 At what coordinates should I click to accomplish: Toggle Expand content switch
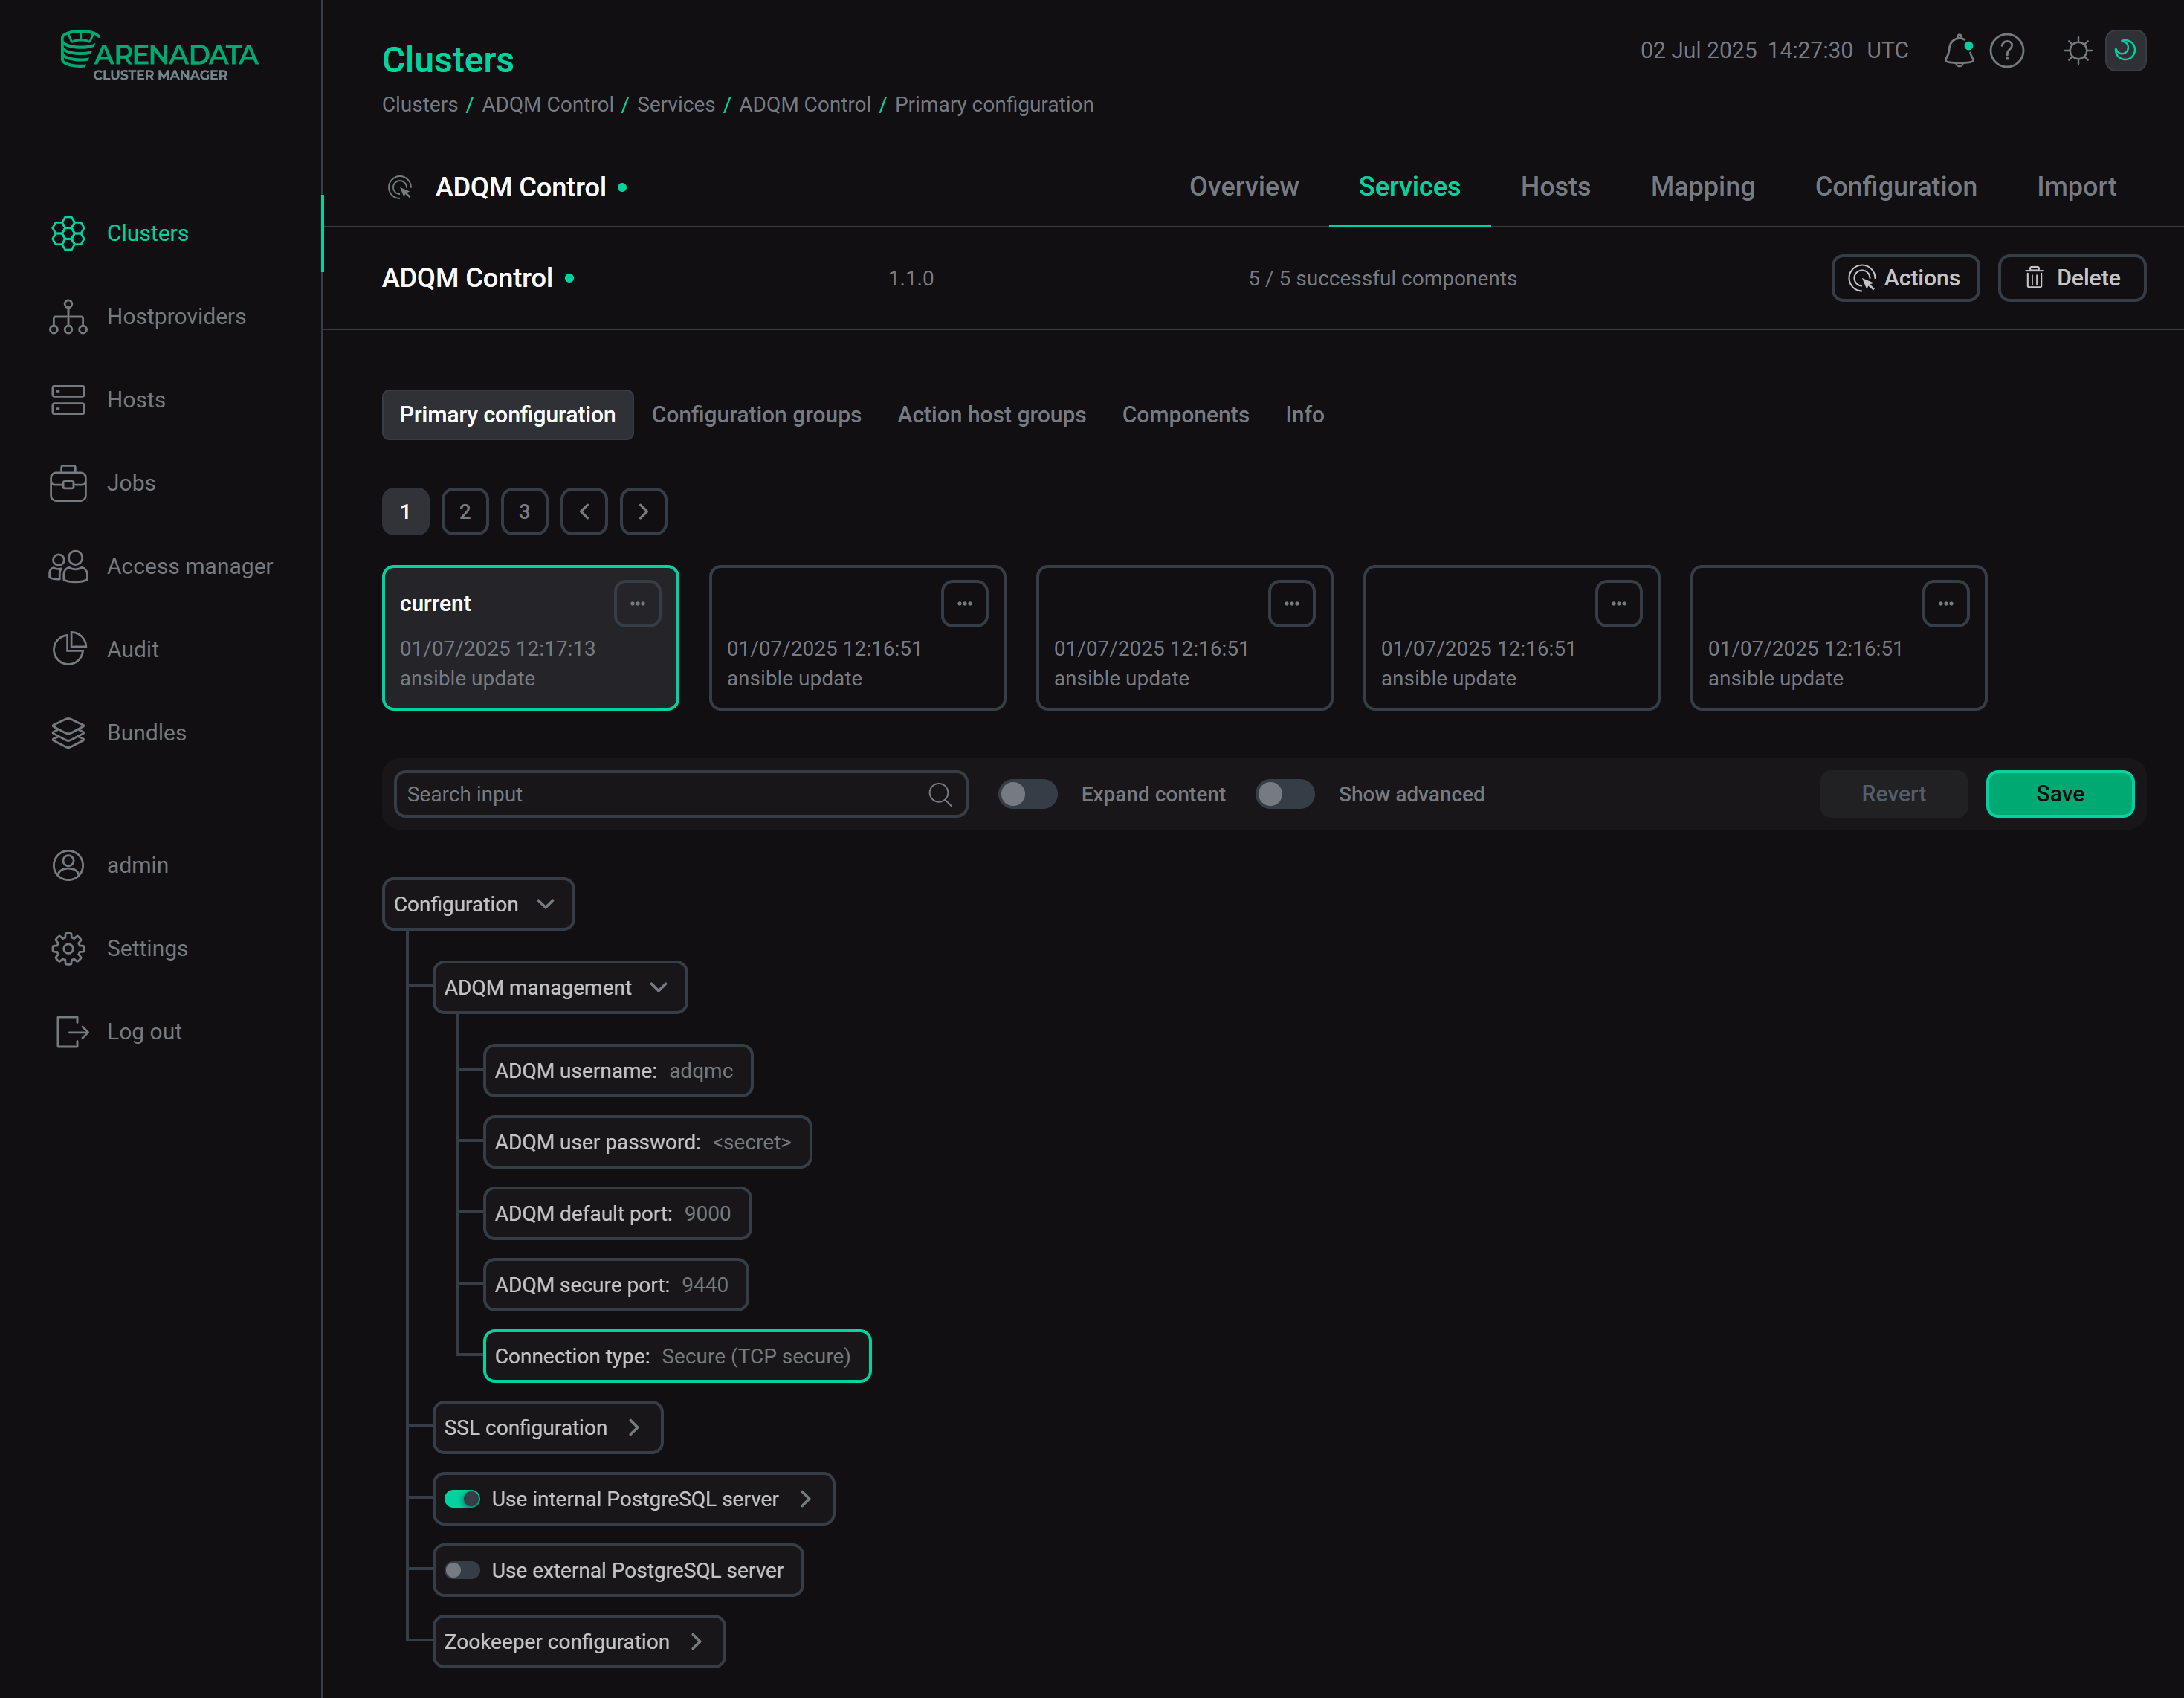1027,793
